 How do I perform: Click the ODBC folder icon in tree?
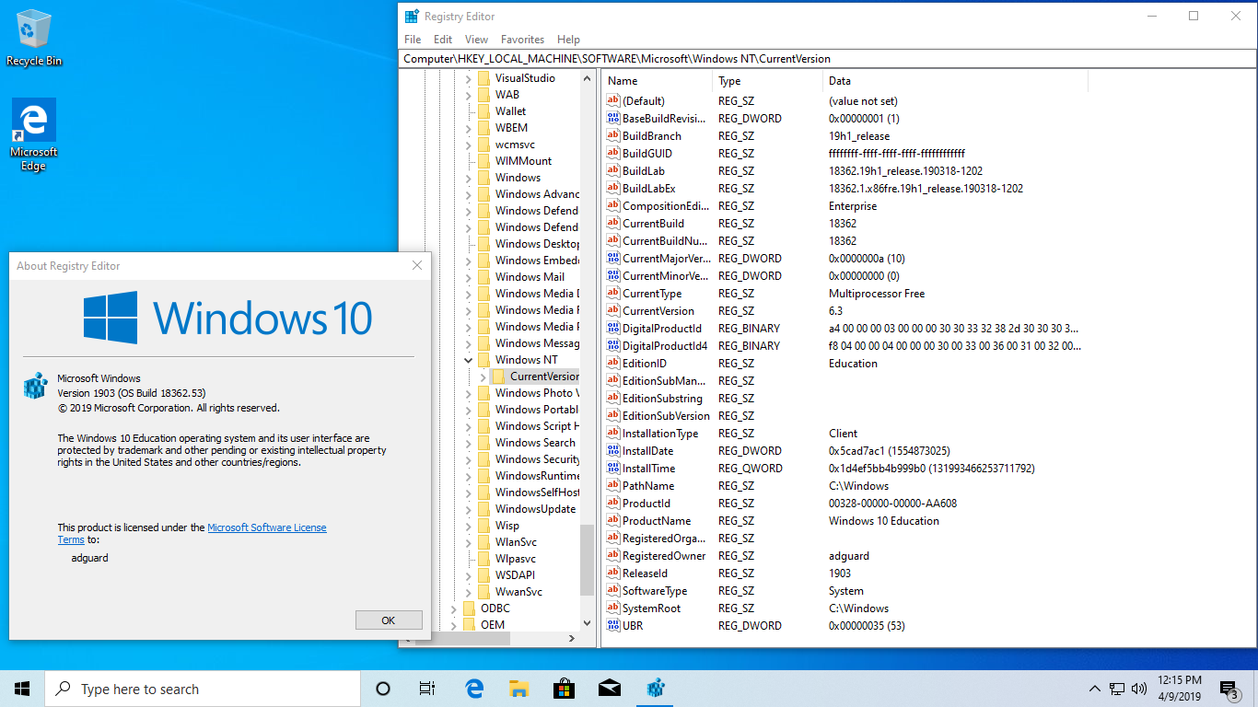pyautogui.click(x=469, y=608)
